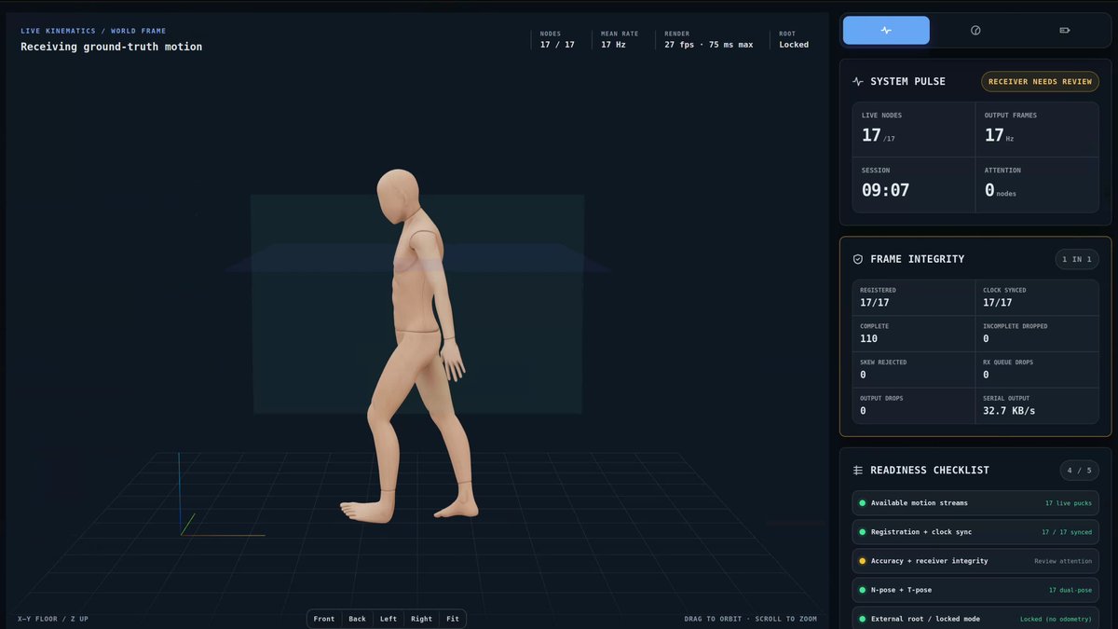
Task: Click the Receiving ground-truth motion heading
Action: [x=111, y=47]
